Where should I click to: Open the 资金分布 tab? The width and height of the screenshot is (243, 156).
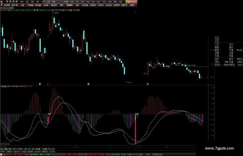16,152
